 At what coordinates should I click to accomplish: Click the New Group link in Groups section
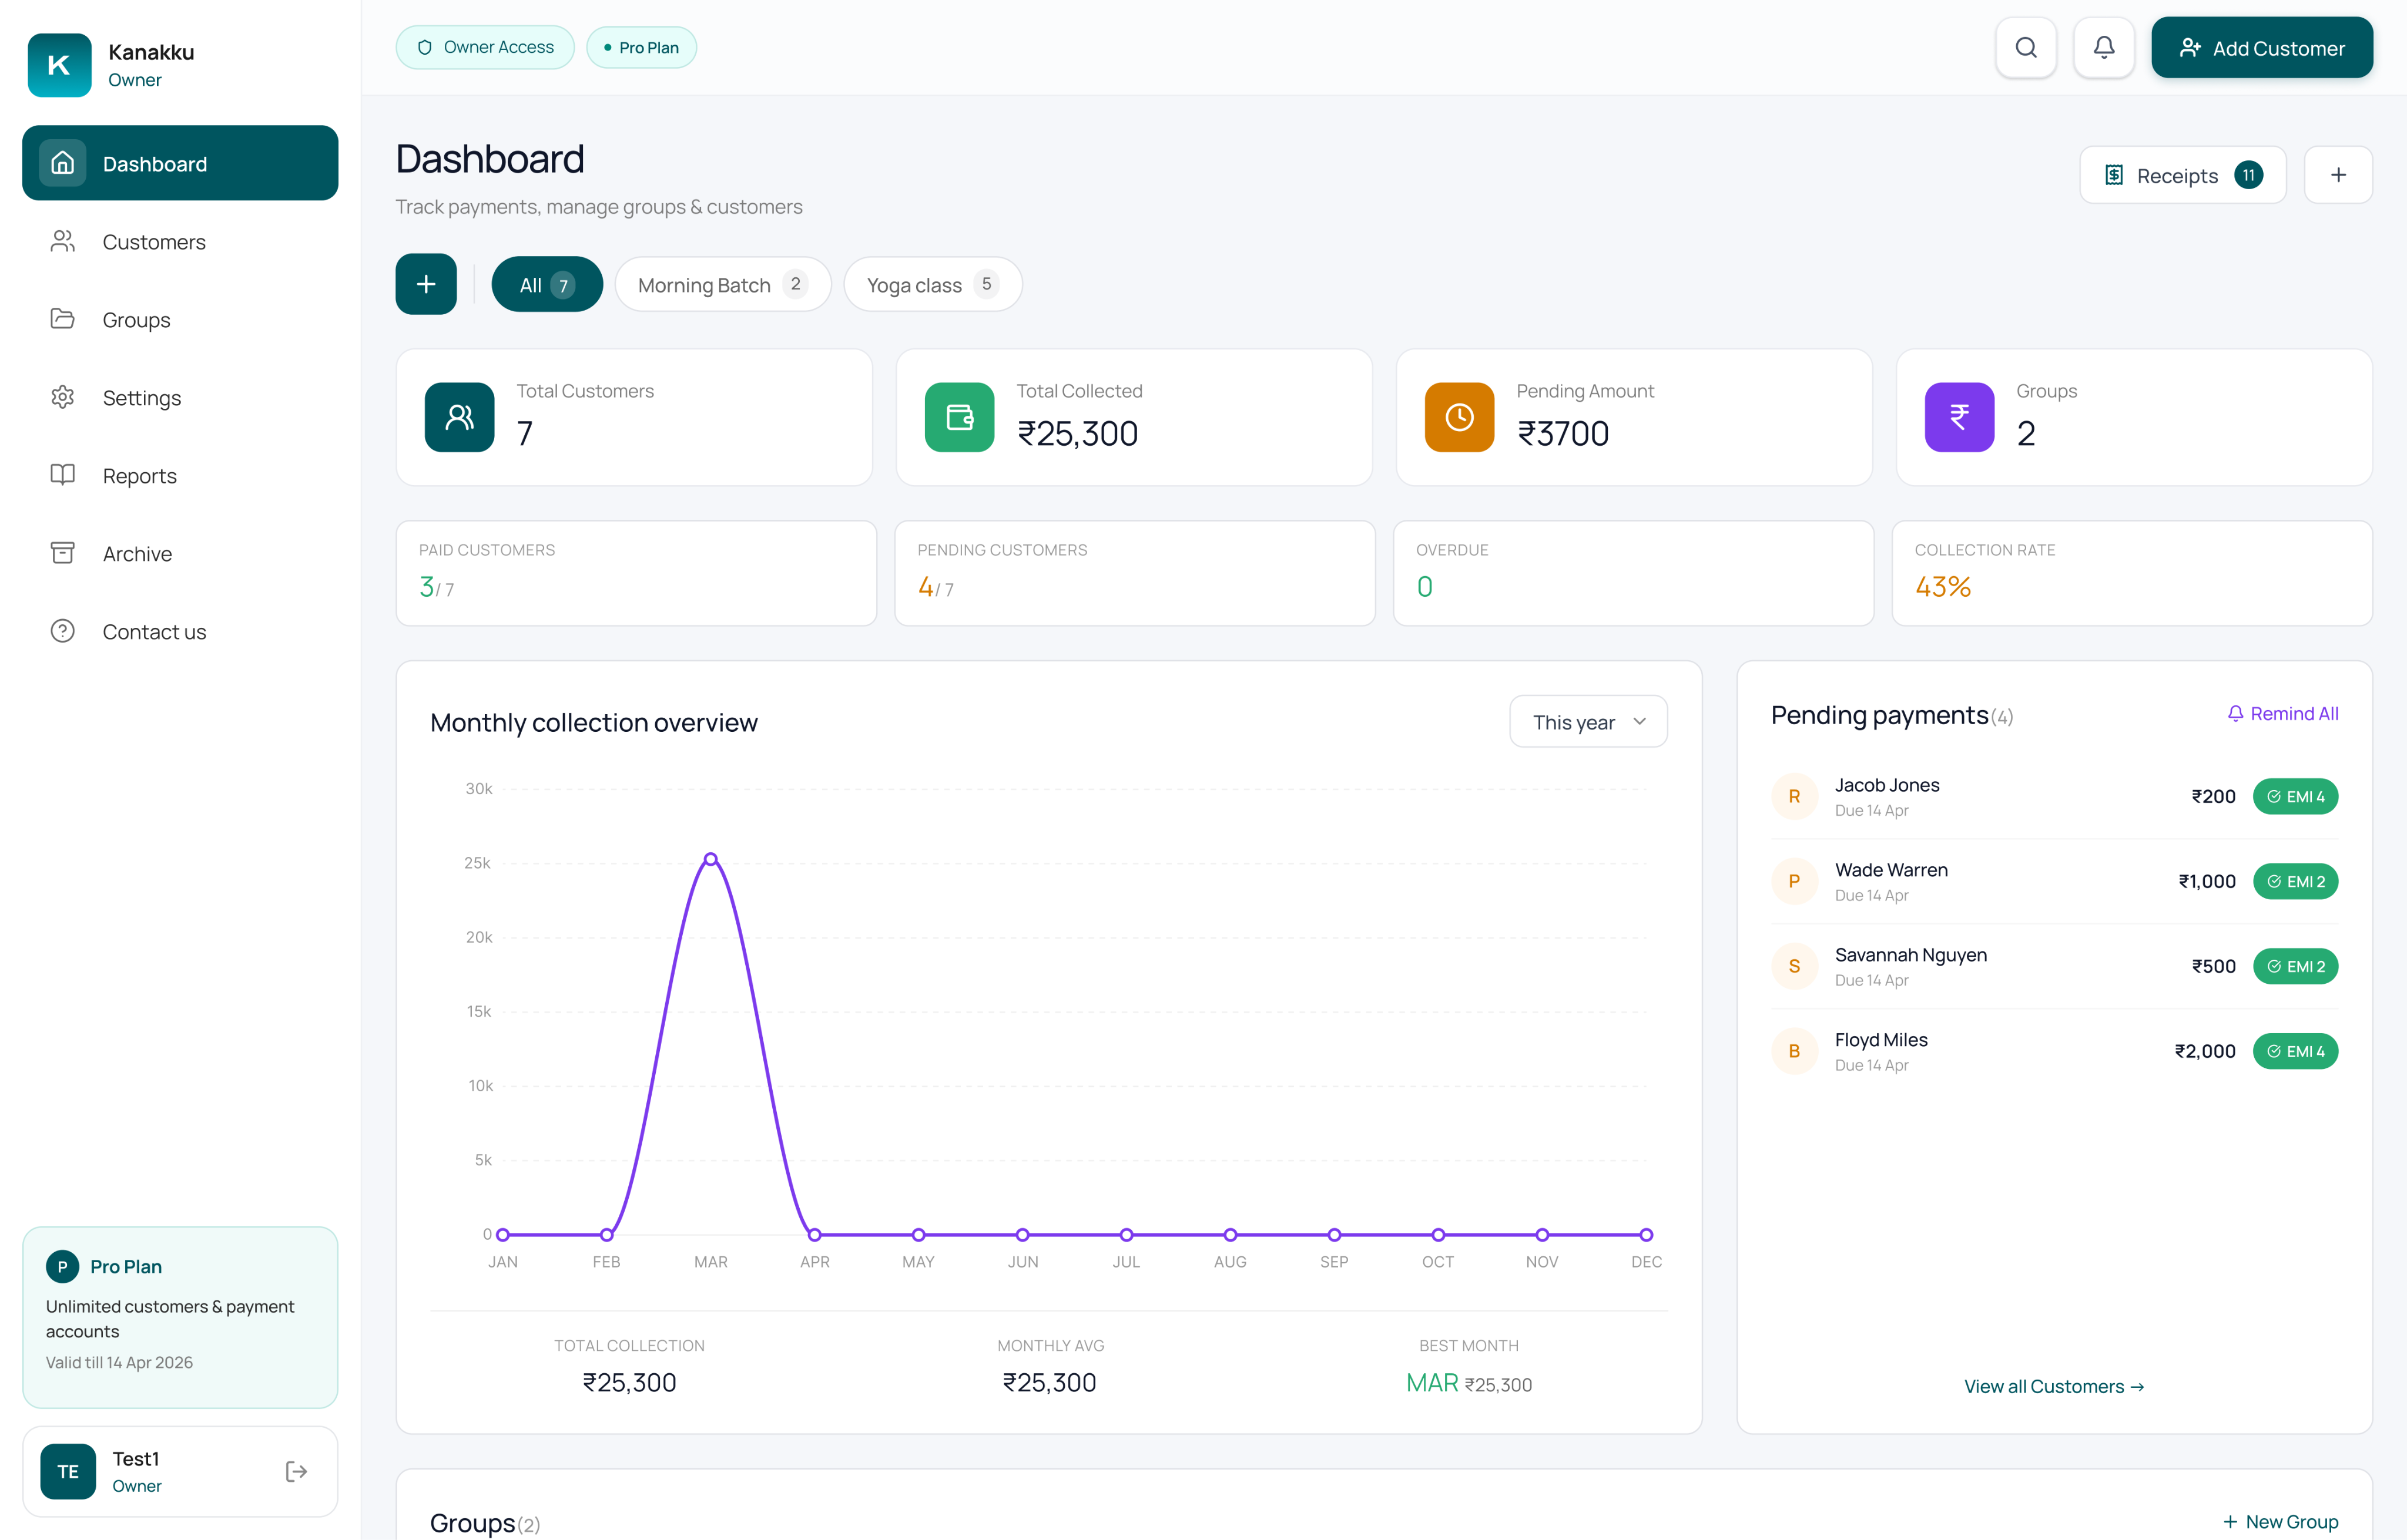coord(2281,1521)
